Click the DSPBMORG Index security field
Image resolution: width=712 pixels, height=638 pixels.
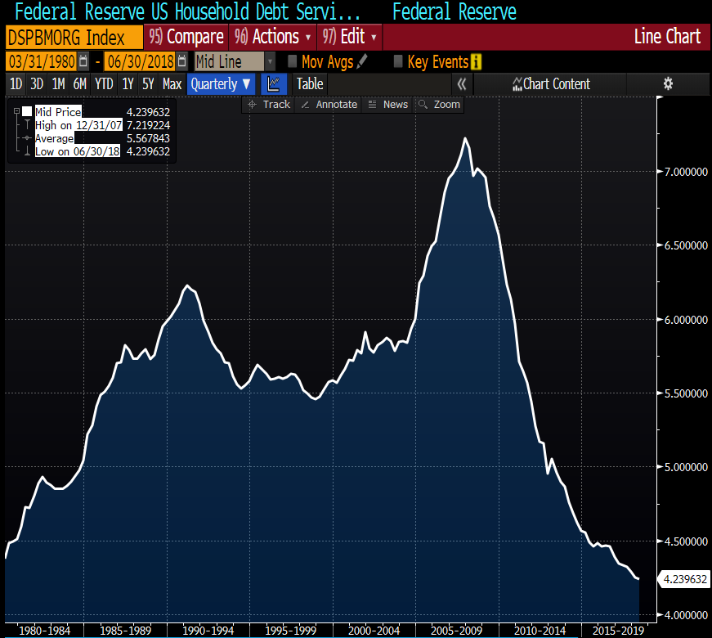point(72,38)
